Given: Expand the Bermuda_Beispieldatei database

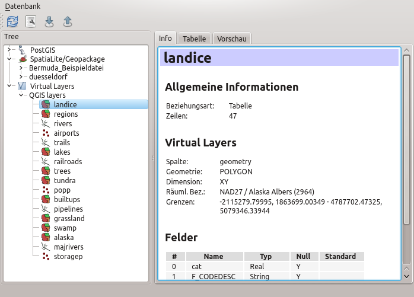Looking at the screenshot, I should pyautogui.click(x=21, y=68).
